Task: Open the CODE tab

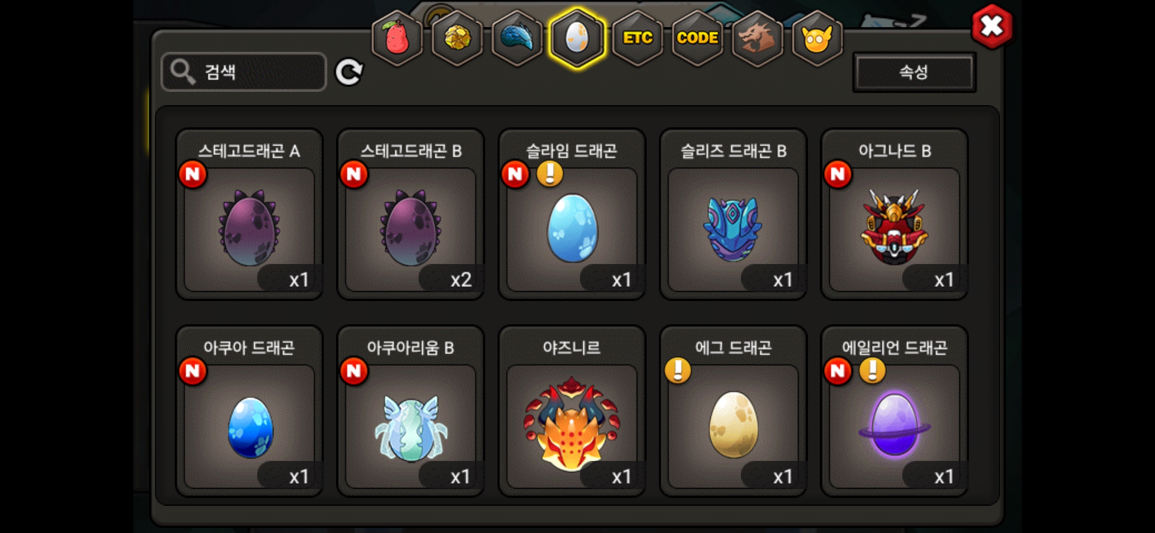Action: (x=697, y=38)
